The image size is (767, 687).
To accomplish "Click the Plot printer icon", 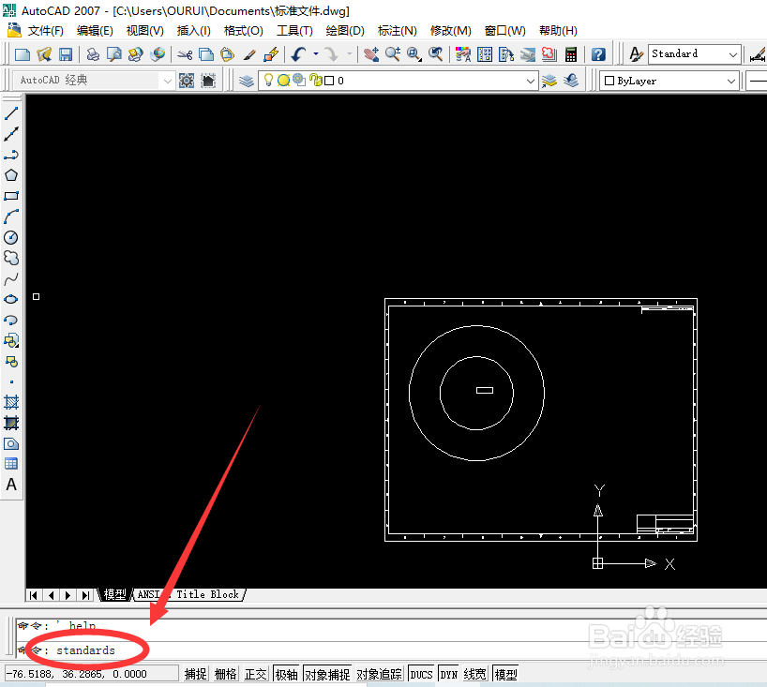I will click(x=93, y=54).
